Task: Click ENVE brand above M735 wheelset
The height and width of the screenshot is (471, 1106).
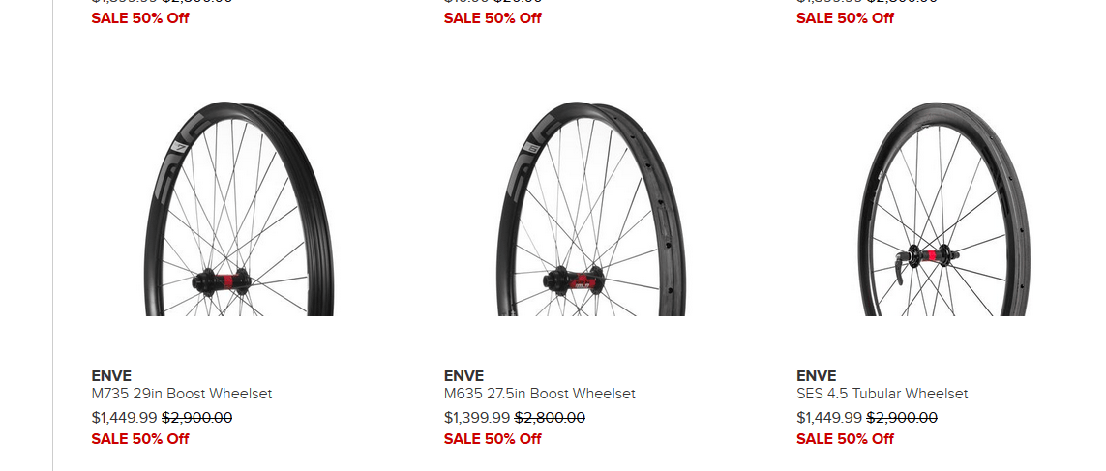Action: 111,375
